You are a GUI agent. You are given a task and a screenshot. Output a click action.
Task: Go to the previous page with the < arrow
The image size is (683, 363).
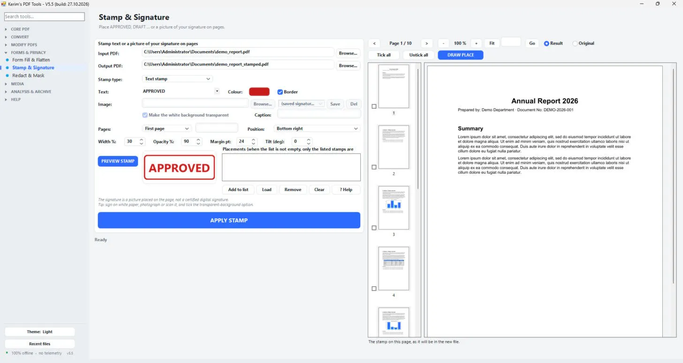coord(374,43)
